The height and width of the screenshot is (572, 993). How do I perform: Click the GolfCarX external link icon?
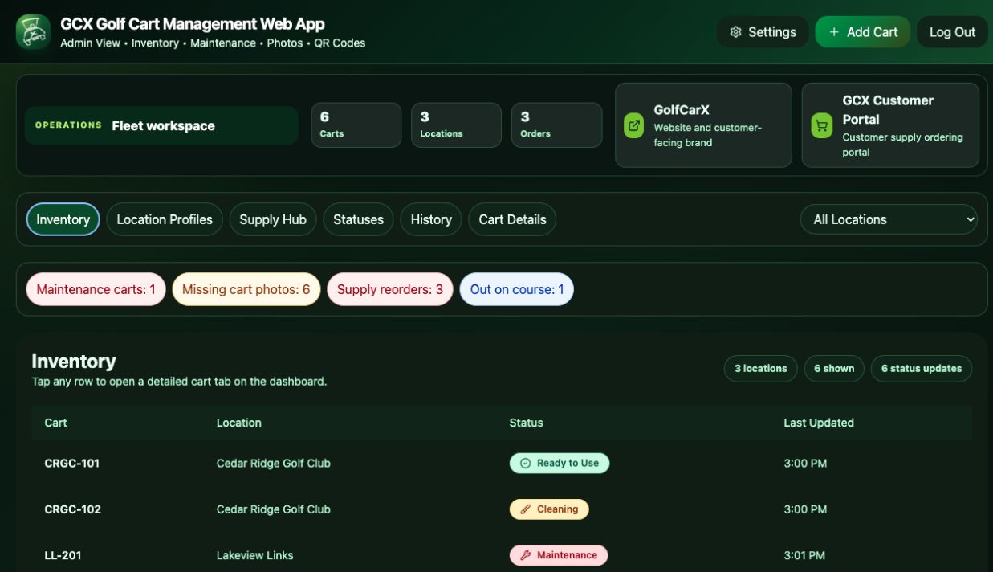coord(634,125)
